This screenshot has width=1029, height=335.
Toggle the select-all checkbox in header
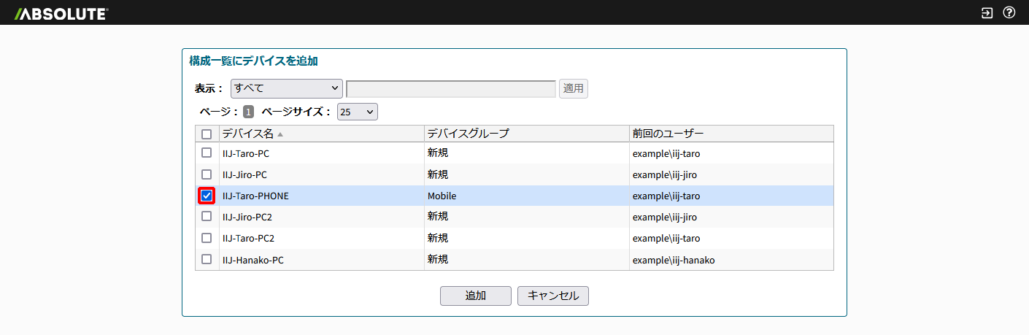click(x=207, y=134)
